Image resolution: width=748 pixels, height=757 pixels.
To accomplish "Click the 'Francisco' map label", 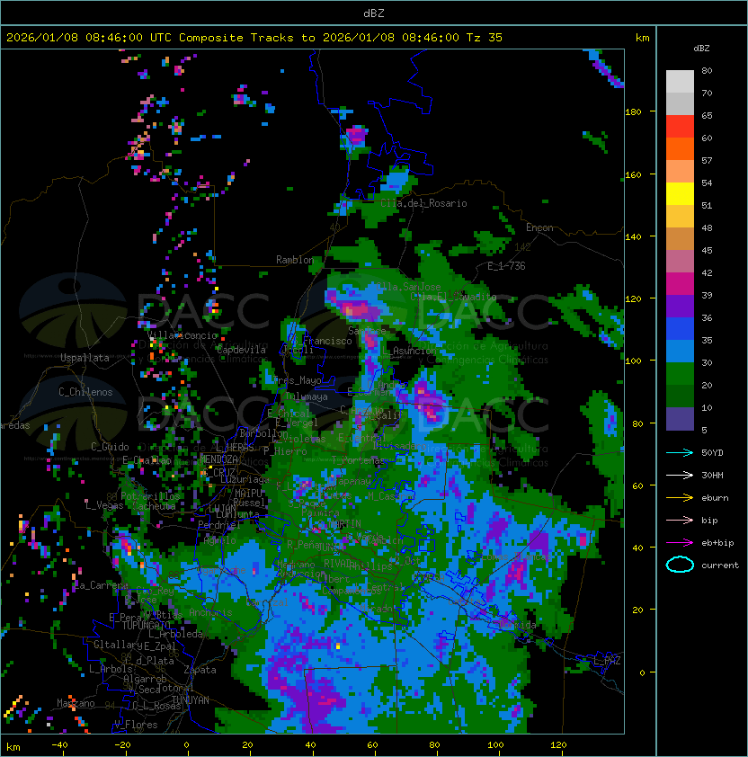I will pyautogui.click(x=328, y=341).
